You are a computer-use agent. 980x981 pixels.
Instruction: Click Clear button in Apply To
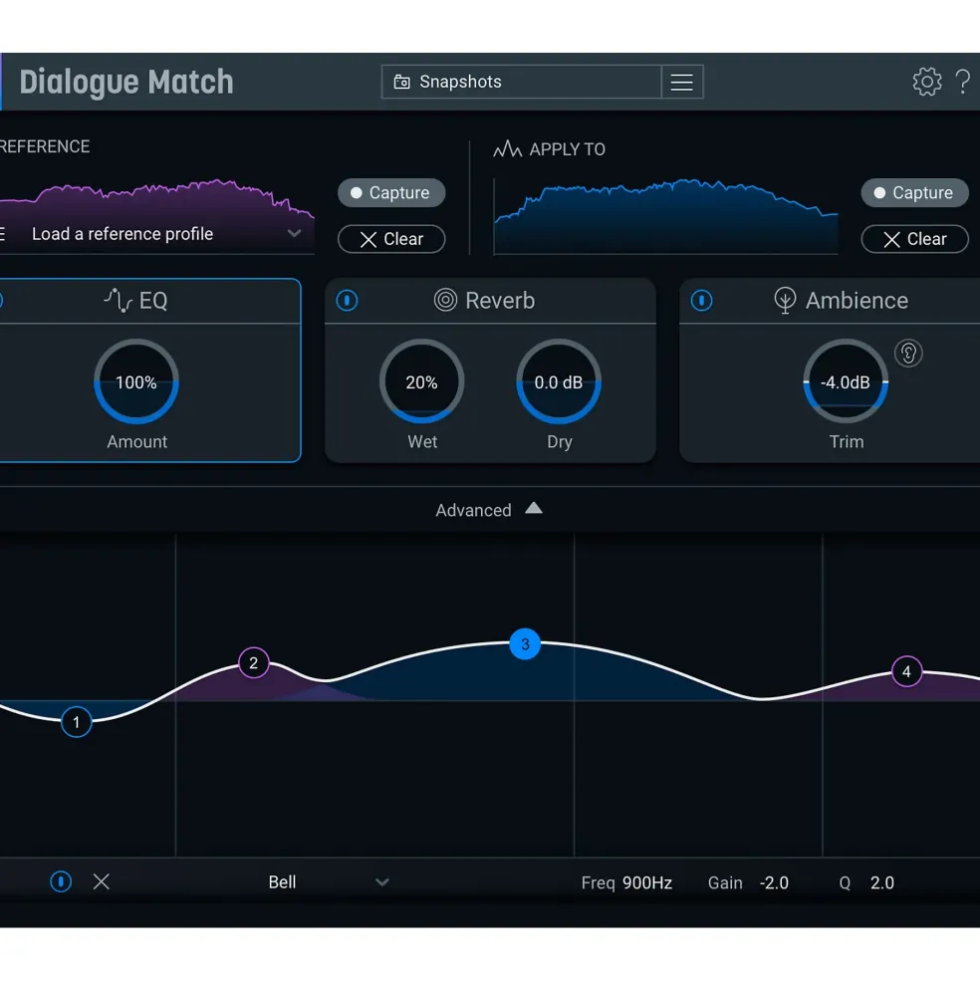coord(915,239)
